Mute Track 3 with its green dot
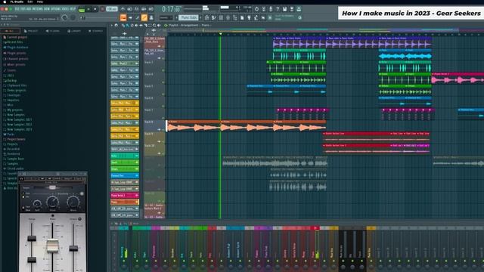Viewport: 484px width, 272px height. coord(163,70)
